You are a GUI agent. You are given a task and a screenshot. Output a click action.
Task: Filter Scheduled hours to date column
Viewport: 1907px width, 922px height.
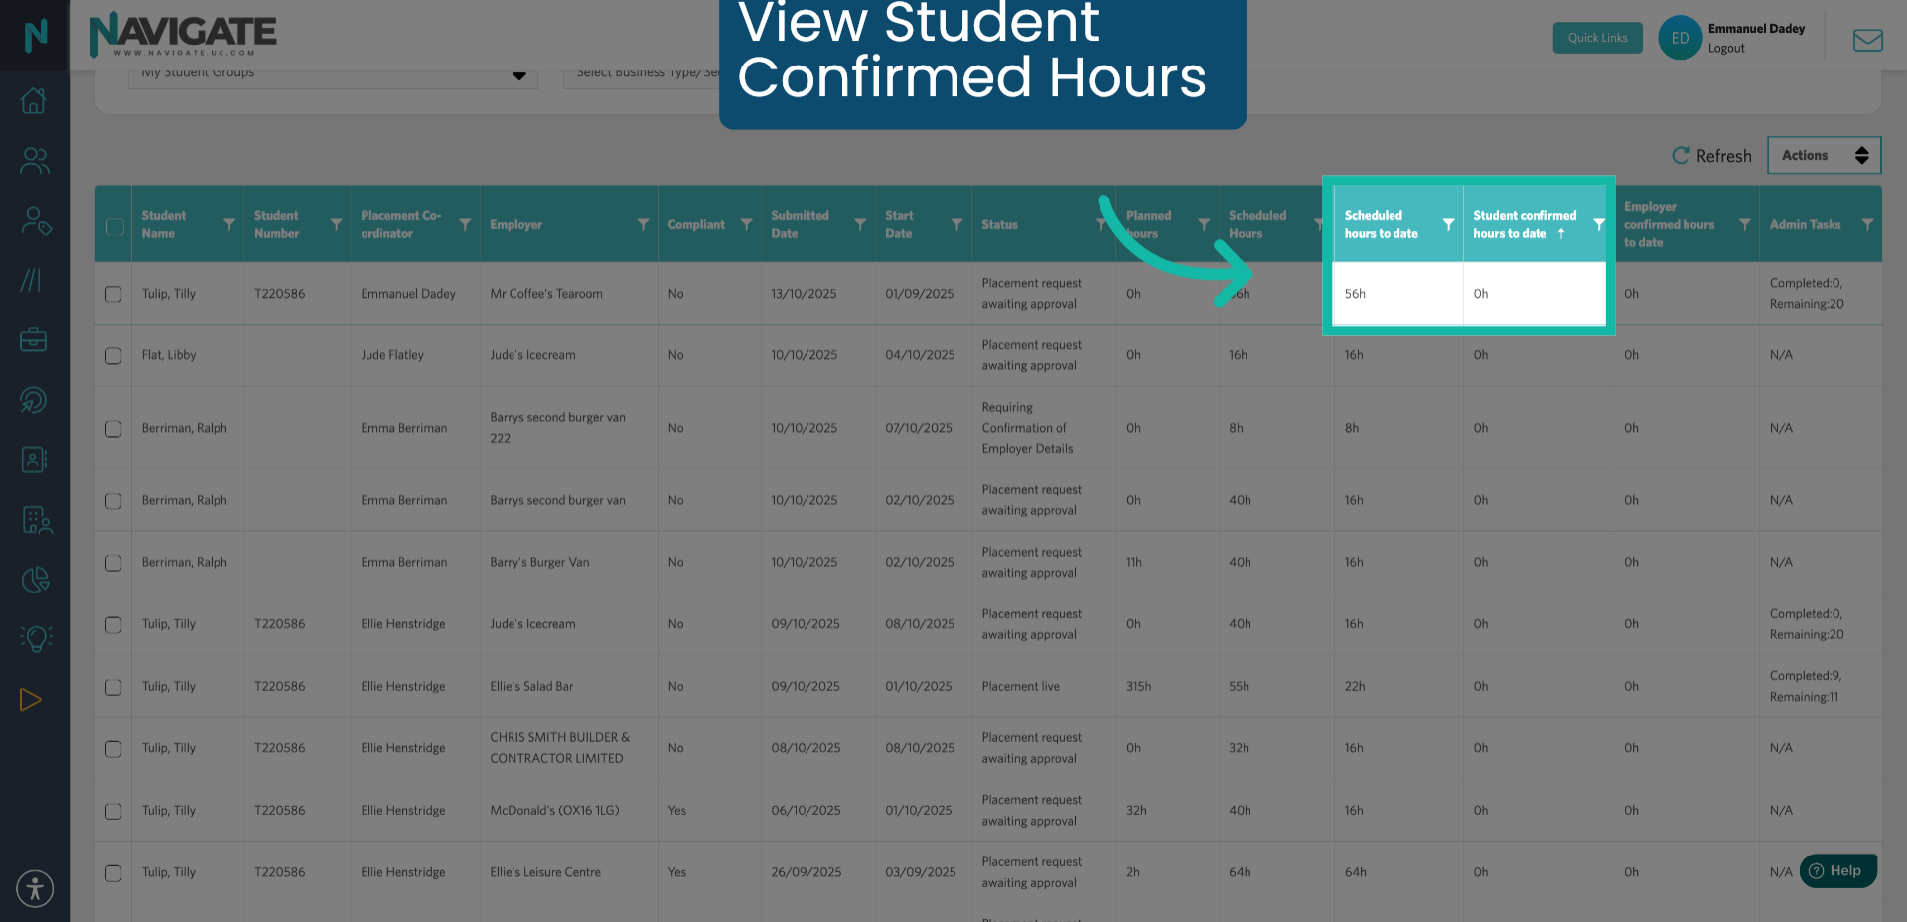pos(1448,224)
